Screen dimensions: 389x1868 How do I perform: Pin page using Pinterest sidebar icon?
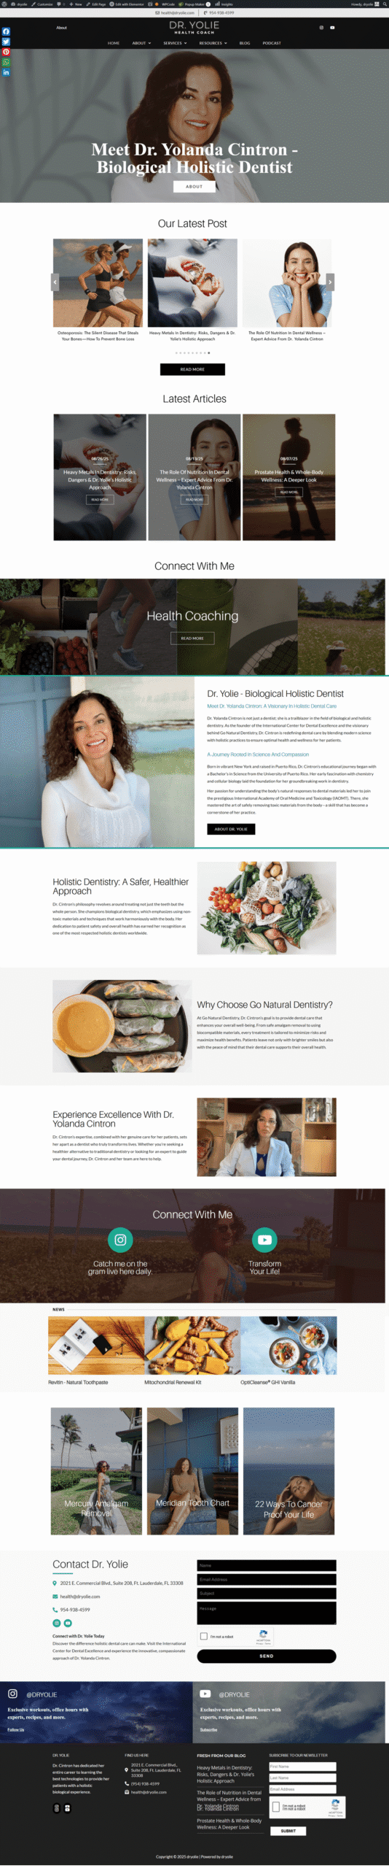(6, 52)
